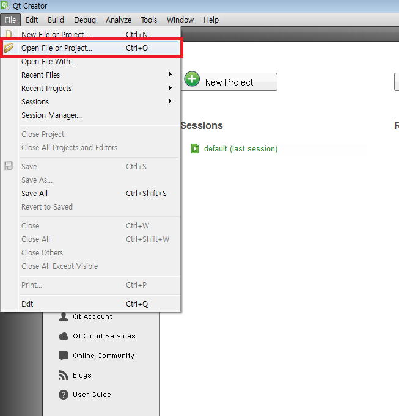The width and height of the screenshot is (399, 416).
Task: Open the default (last session) link
Action: point(241,149)
